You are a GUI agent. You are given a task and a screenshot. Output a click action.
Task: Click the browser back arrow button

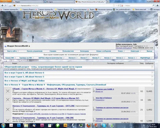tap(2, 6)
